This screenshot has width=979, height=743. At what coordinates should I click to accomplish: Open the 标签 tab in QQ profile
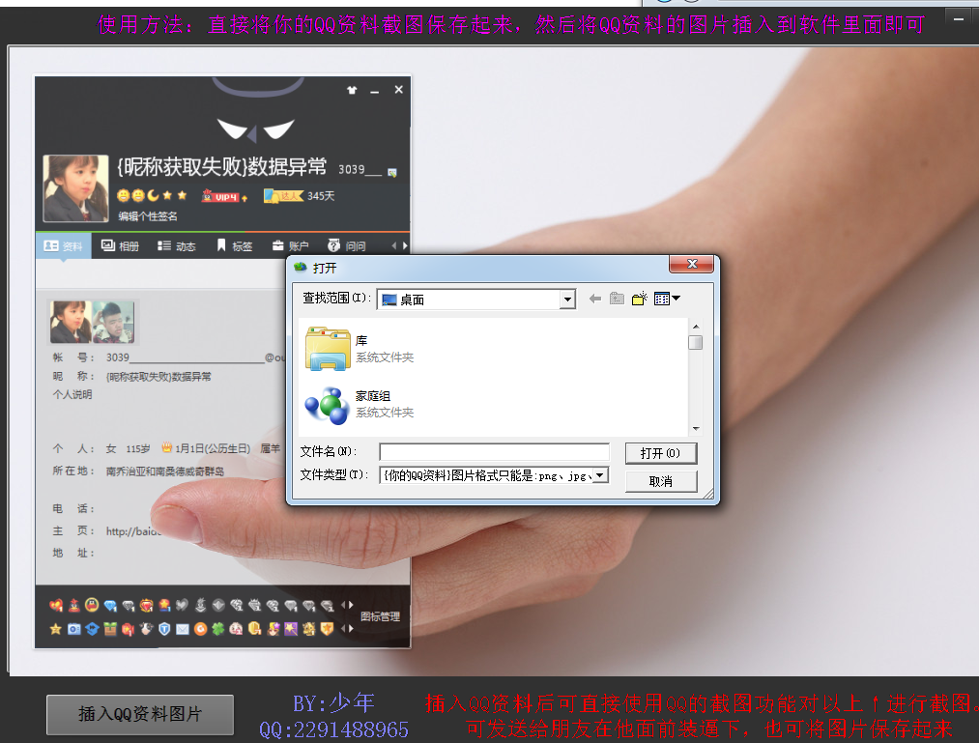[x=235, y=246]
